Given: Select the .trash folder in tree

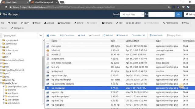Looking at the screenshot, I should click(8, 54).
